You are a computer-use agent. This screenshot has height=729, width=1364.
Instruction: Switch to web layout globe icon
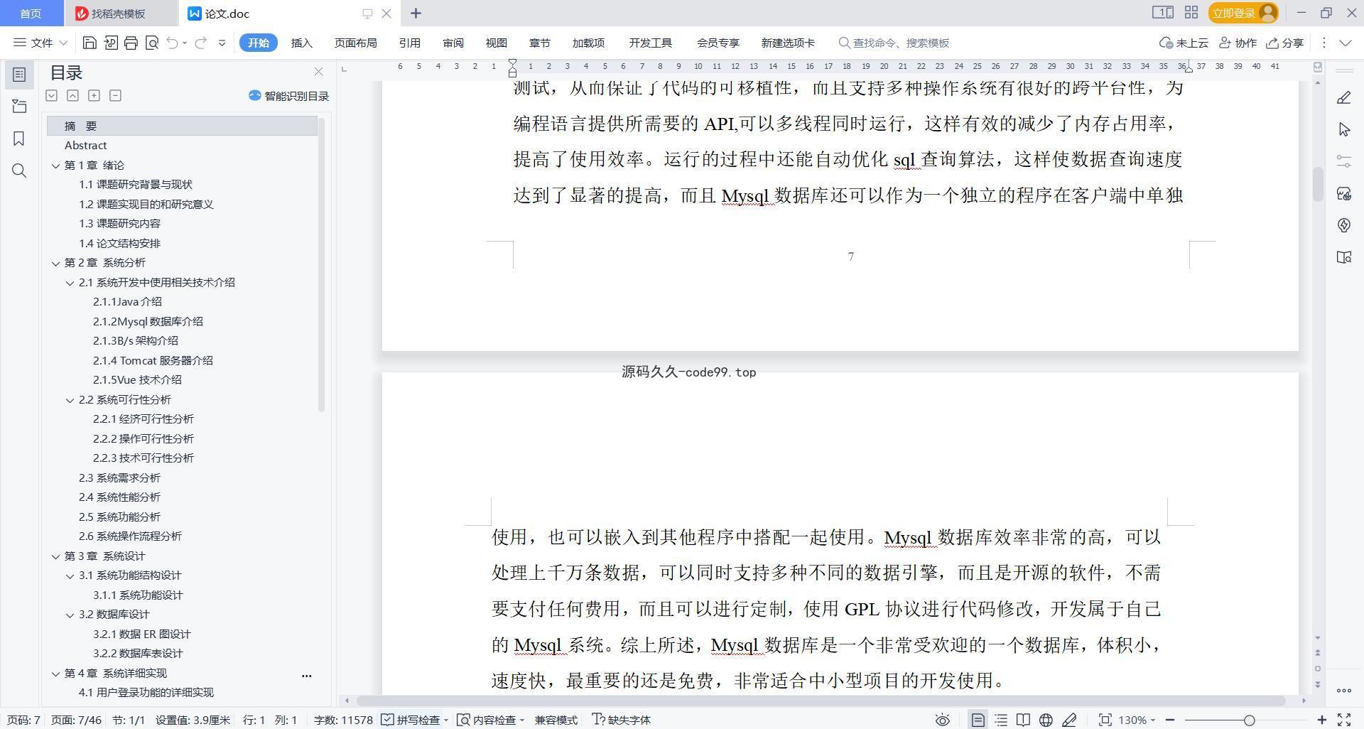(x=1046, y=720)
